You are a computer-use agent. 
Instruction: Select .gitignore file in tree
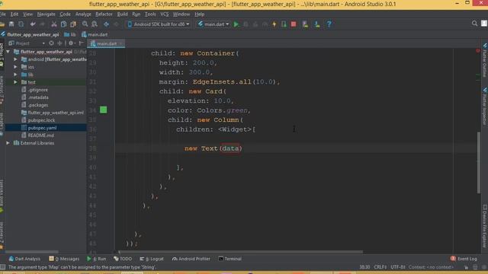[x=37, y=90]
